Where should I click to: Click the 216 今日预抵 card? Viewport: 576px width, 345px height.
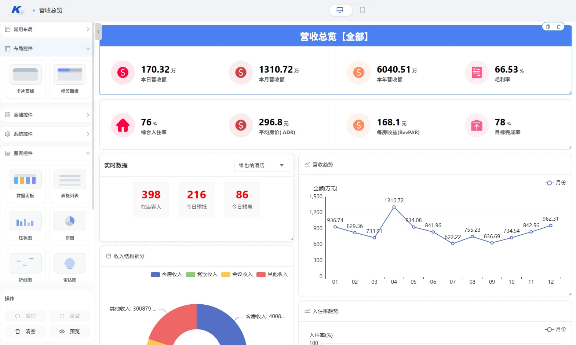click(x=197, y=199)
